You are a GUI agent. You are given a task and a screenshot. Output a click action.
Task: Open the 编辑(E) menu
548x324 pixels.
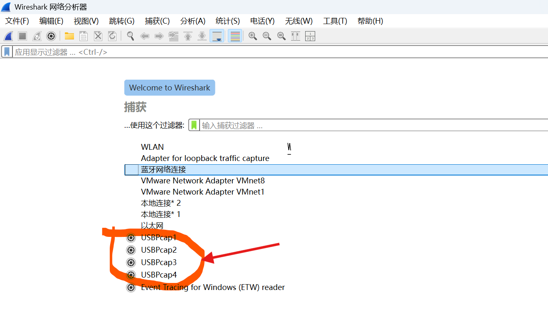coord(51,21)
